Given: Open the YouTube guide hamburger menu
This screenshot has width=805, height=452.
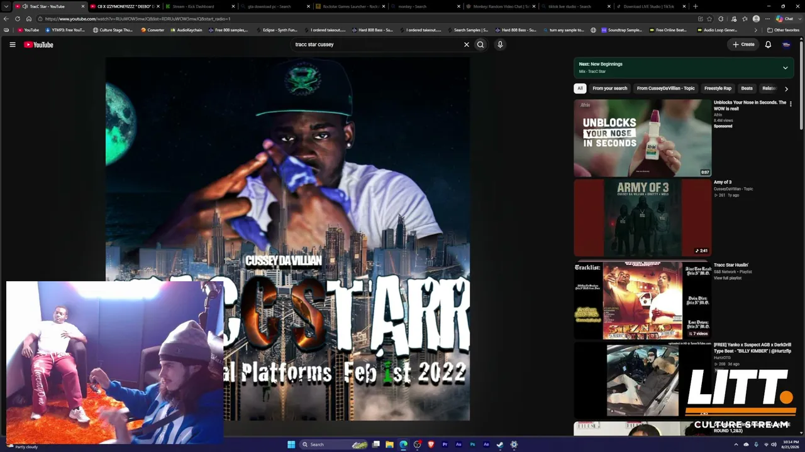Looking at the screenshot, I should point(12,45).
